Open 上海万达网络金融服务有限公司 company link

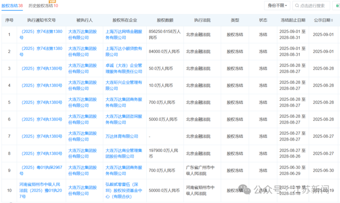click(124, 34)
